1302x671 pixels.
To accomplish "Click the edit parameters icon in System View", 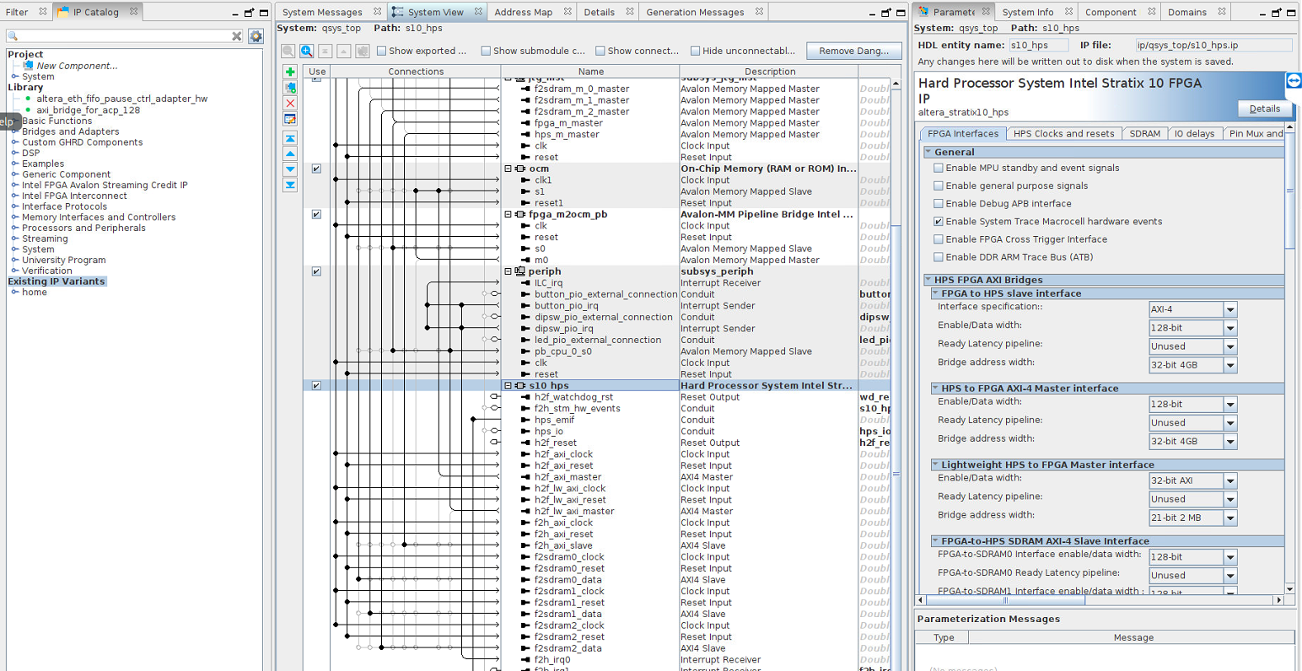I will point(290,120).
